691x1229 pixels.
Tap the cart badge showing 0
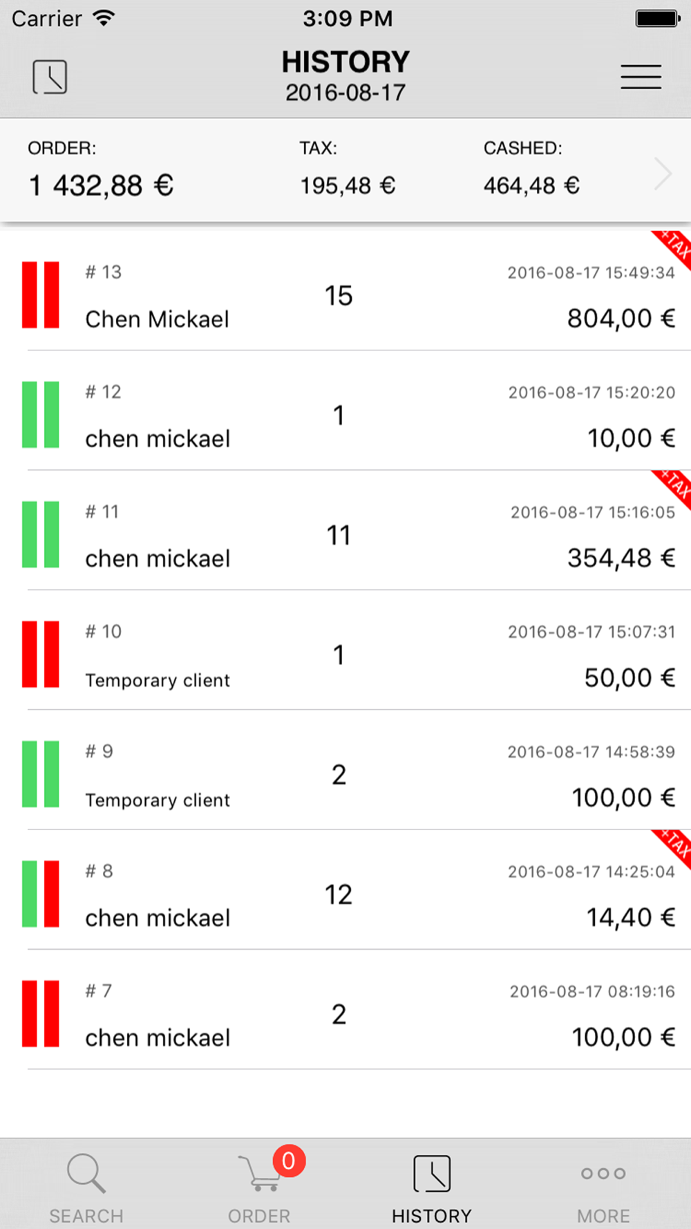pyautogui.click(x=288, y=1161)
